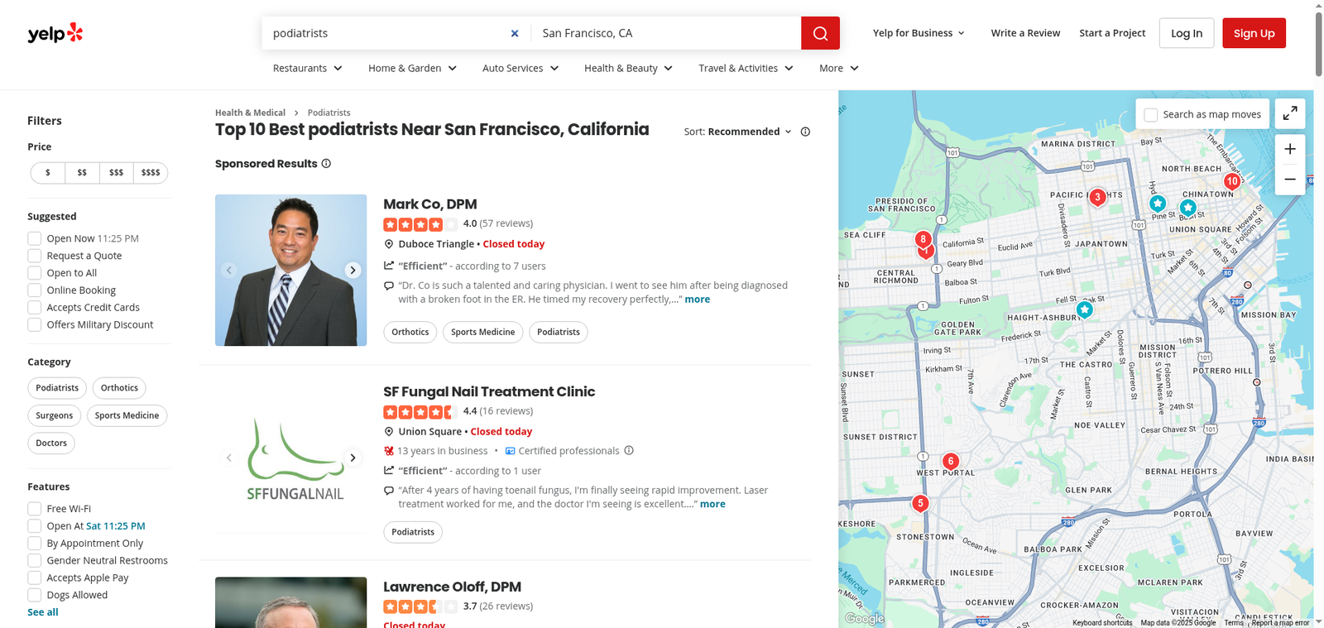The image size is (1324, 628).
Task: Open the Mark Co star rating
Action: tap(420, 224)
